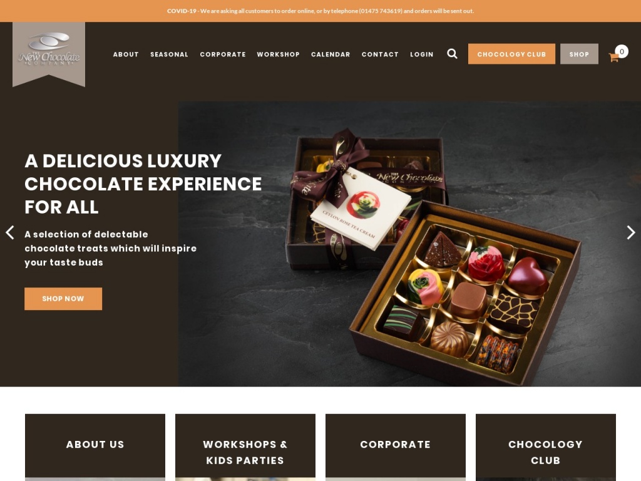Screen dimensions: 641x481
Task: Select Corporate in the navigation bar
Action: tap(223, 54)
